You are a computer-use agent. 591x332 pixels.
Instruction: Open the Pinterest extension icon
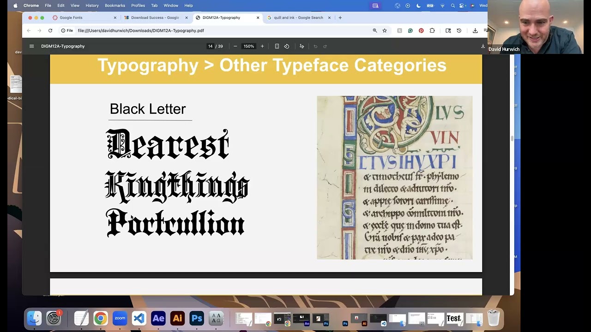421,30
